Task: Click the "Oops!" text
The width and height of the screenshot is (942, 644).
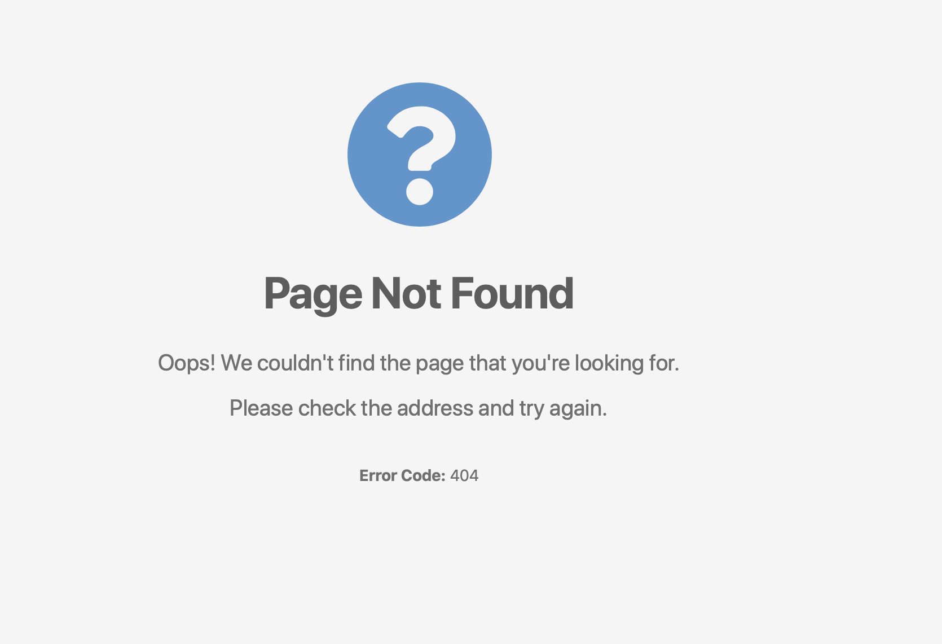Action: tap(187, 363)
